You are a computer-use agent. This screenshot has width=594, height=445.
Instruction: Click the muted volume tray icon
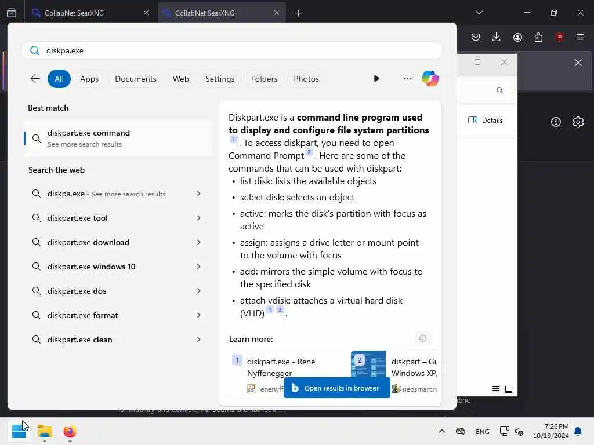point(519,431)
